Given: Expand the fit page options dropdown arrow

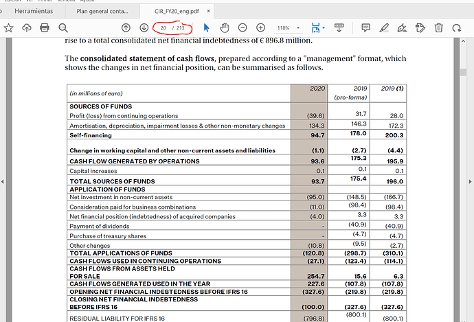Looking at the screenshot, I should click(x=324, y=27).
